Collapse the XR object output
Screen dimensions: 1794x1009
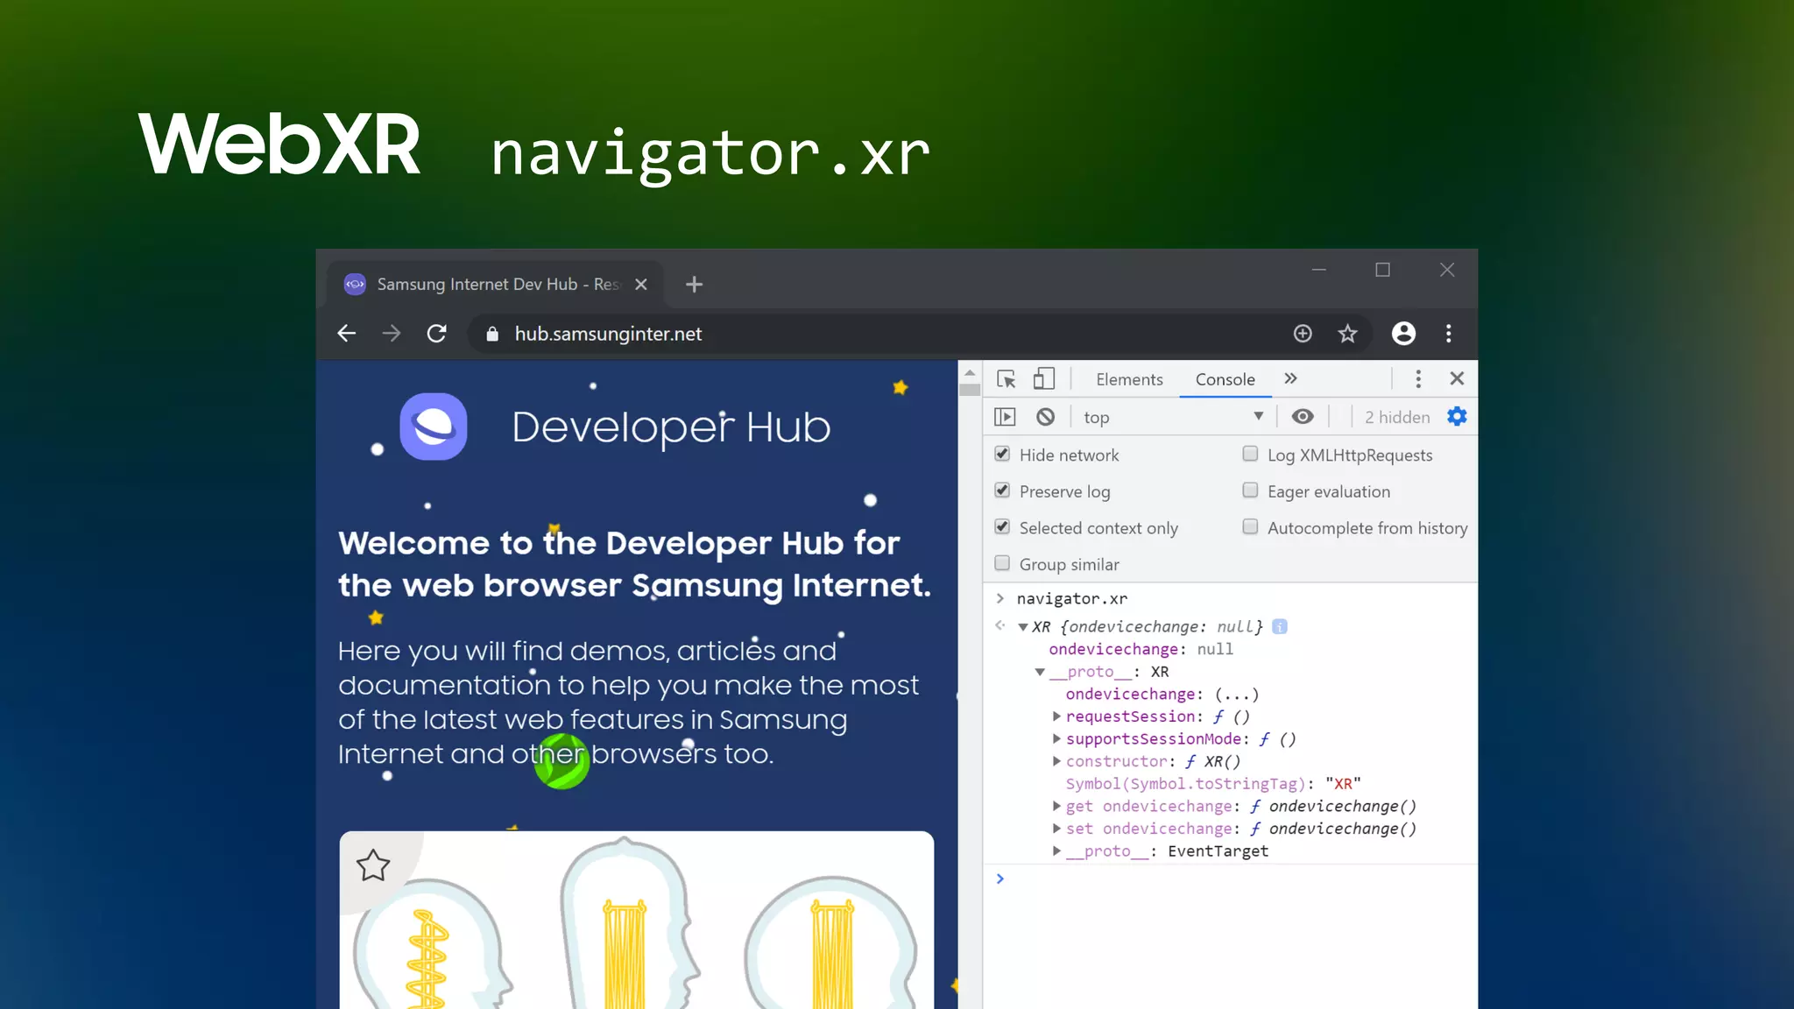[x=1022, y=627]
